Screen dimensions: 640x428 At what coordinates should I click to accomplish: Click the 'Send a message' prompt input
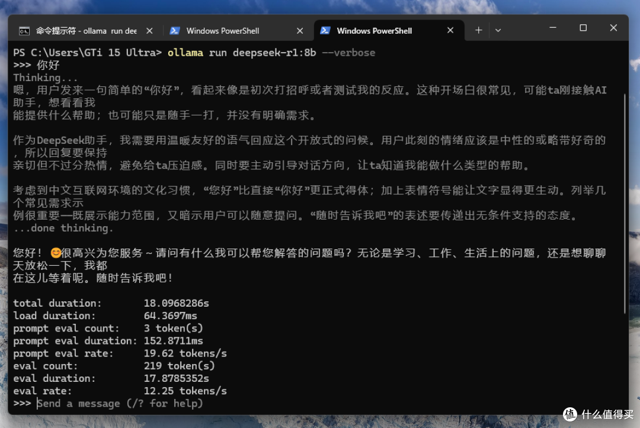pyautogui.click(x=120, y=404)
